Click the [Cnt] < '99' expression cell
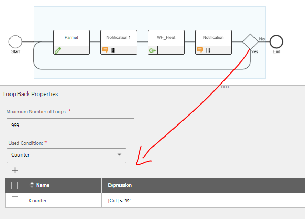The image size is (305, 219). click(x=119, y=201)
